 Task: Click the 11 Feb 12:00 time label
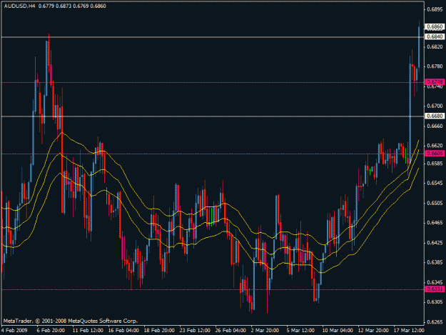88,330
